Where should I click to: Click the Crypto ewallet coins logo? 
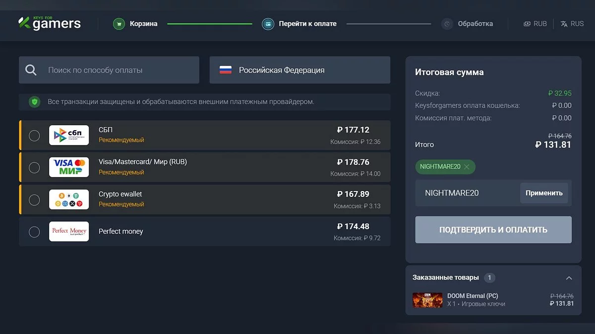coord(69,199)
